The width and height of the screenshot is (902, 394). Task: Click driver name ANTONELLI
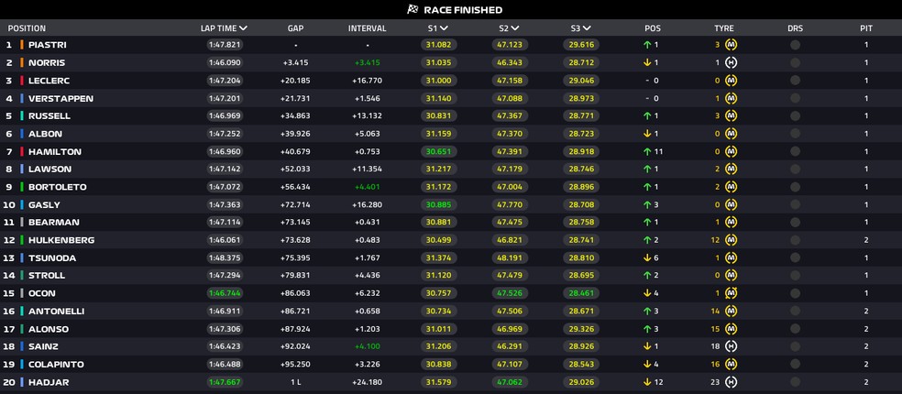pyautogui.click(x=57, y=312)
